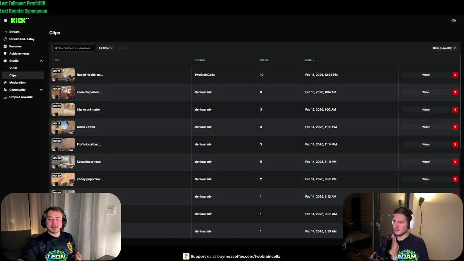Open the Kovadlina a head thumbnail
The image size is (464, 261).
63,162
